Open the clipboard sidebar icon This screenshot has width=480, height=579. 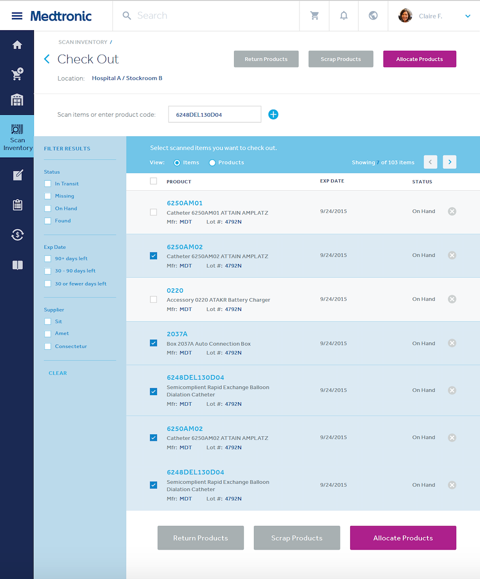click(x=17, y=204)
